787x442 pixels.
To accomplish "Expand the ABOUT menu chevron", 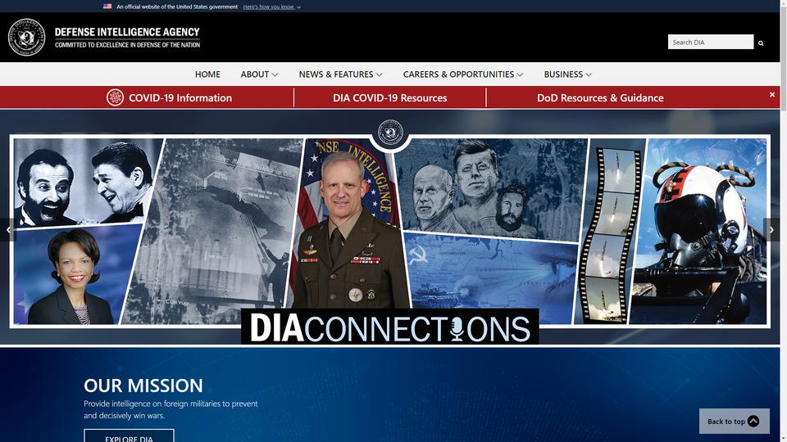I will (275, 74).
